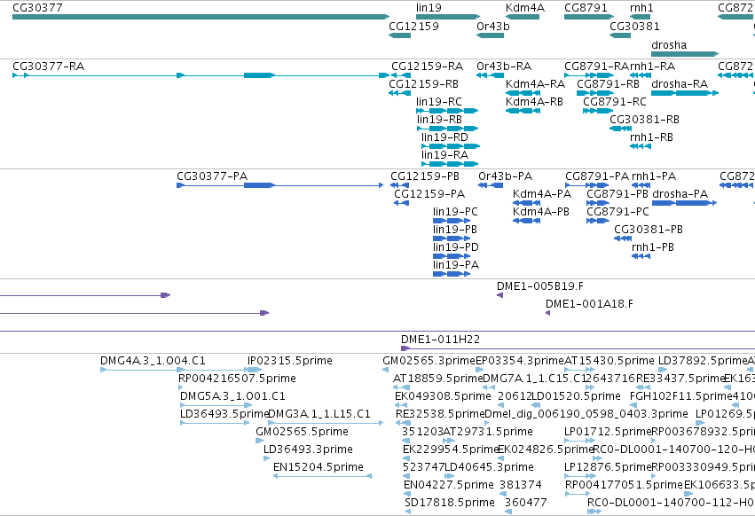
Task: Select the CG30377 gene bar
Action: pyautogui.click(x=201, y=17)
